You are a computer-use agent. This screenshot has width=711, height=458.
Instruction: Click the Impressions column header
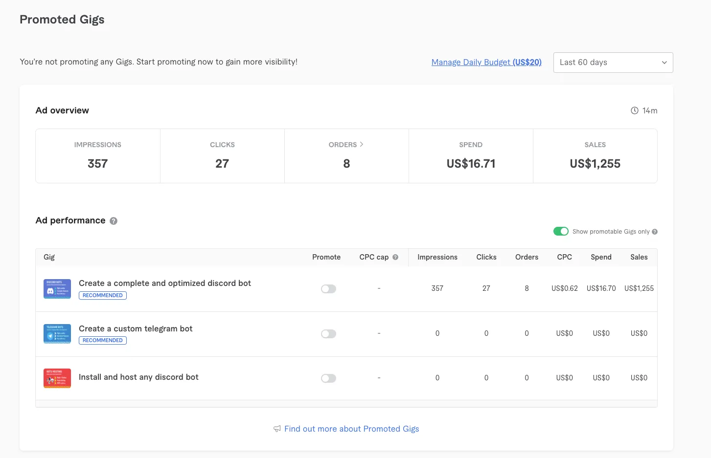click(437, 257)
